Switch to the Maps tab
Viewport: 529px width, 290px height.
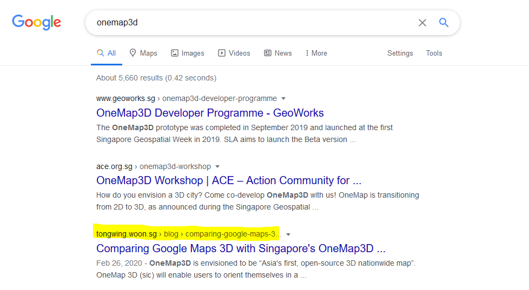point(143,53)
